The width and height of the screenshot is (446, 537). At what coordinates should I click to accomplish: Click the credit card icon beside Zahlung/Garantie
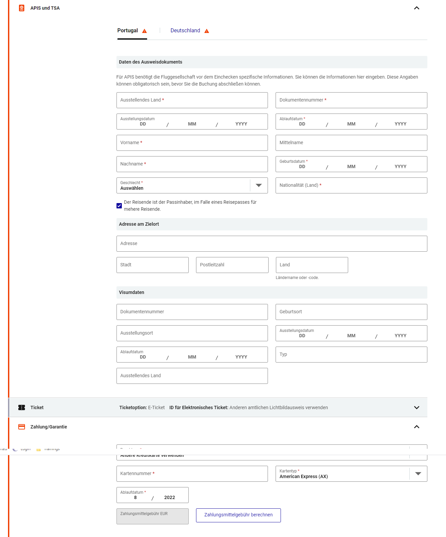coord(22,427)
